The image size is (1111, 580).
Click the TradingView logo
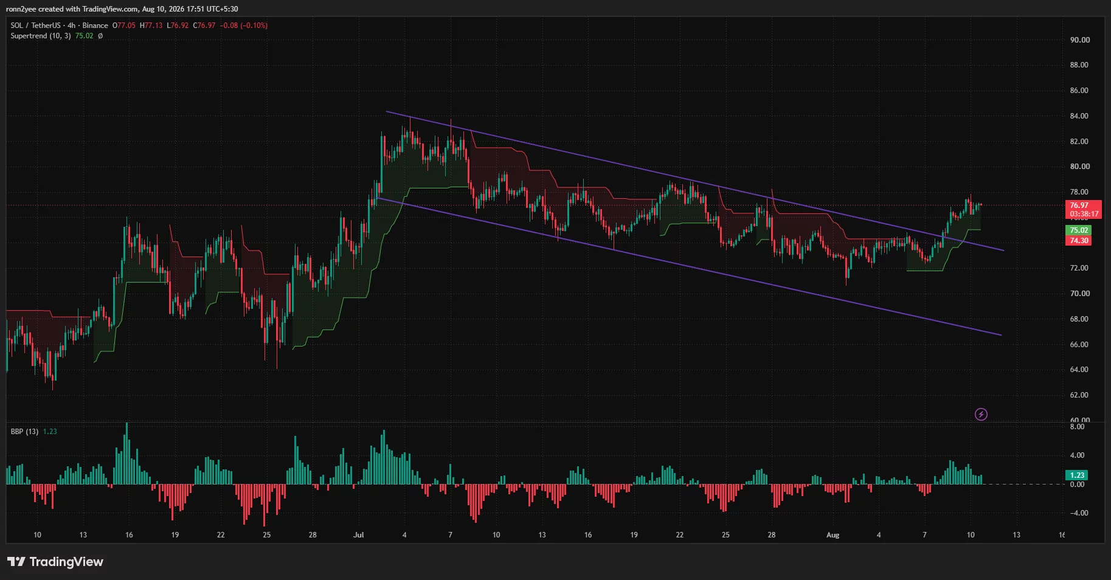(x=55, y=562)
